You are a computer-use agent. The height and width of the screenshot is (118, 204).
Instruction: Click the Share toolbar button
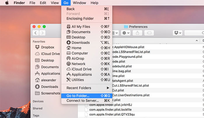(x=137, y=33)
